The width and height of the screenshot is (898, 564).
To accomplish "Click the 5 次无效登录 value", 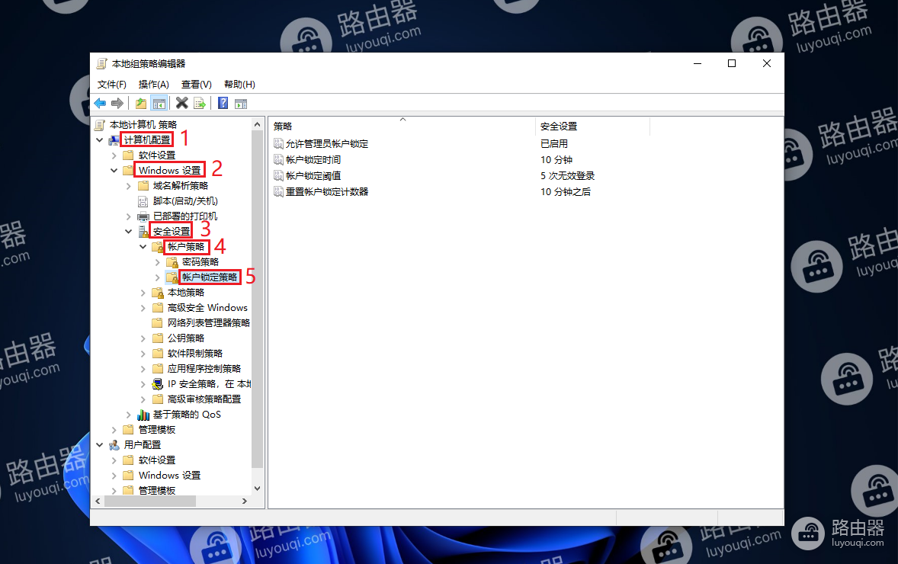I will pos(568,176).
